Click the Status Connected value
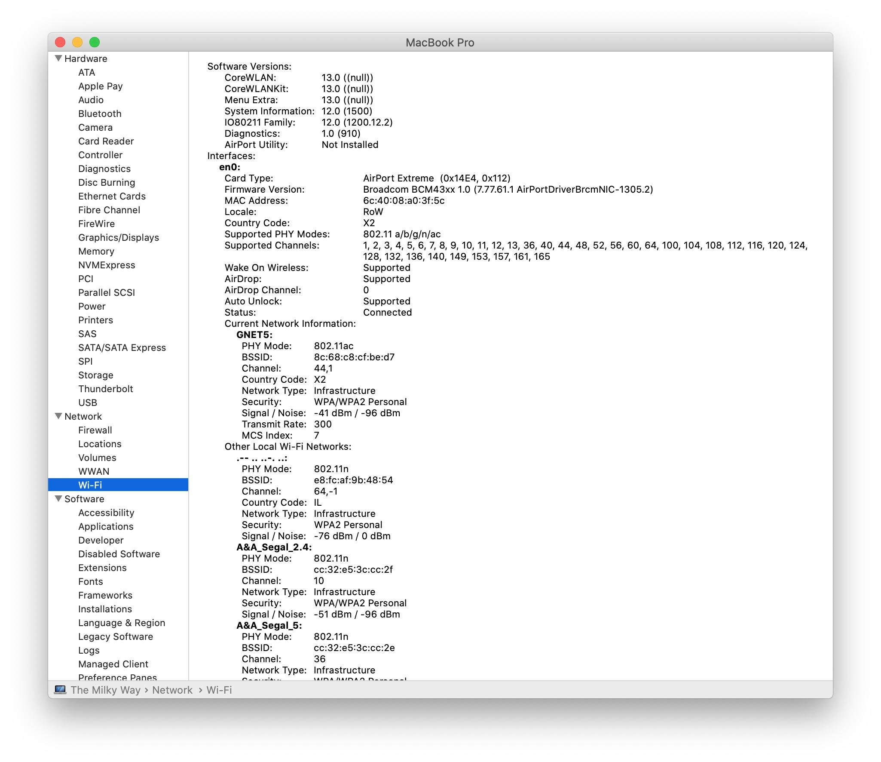 point(387,312)
